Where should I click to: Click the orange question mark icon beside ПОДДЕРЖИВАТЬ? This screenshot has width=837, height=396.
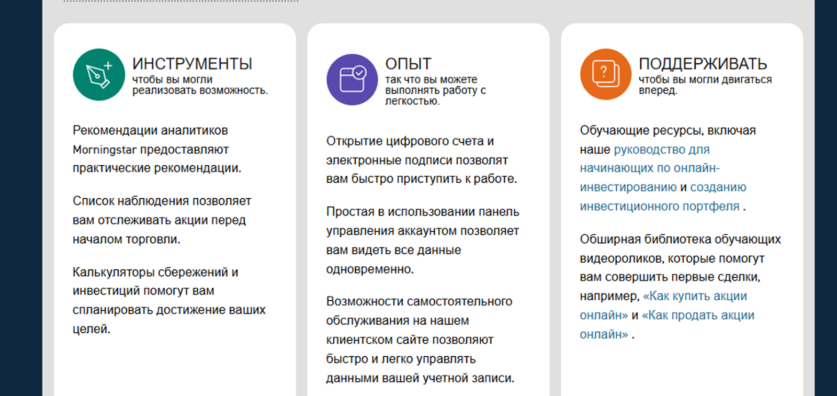point(606,74)
